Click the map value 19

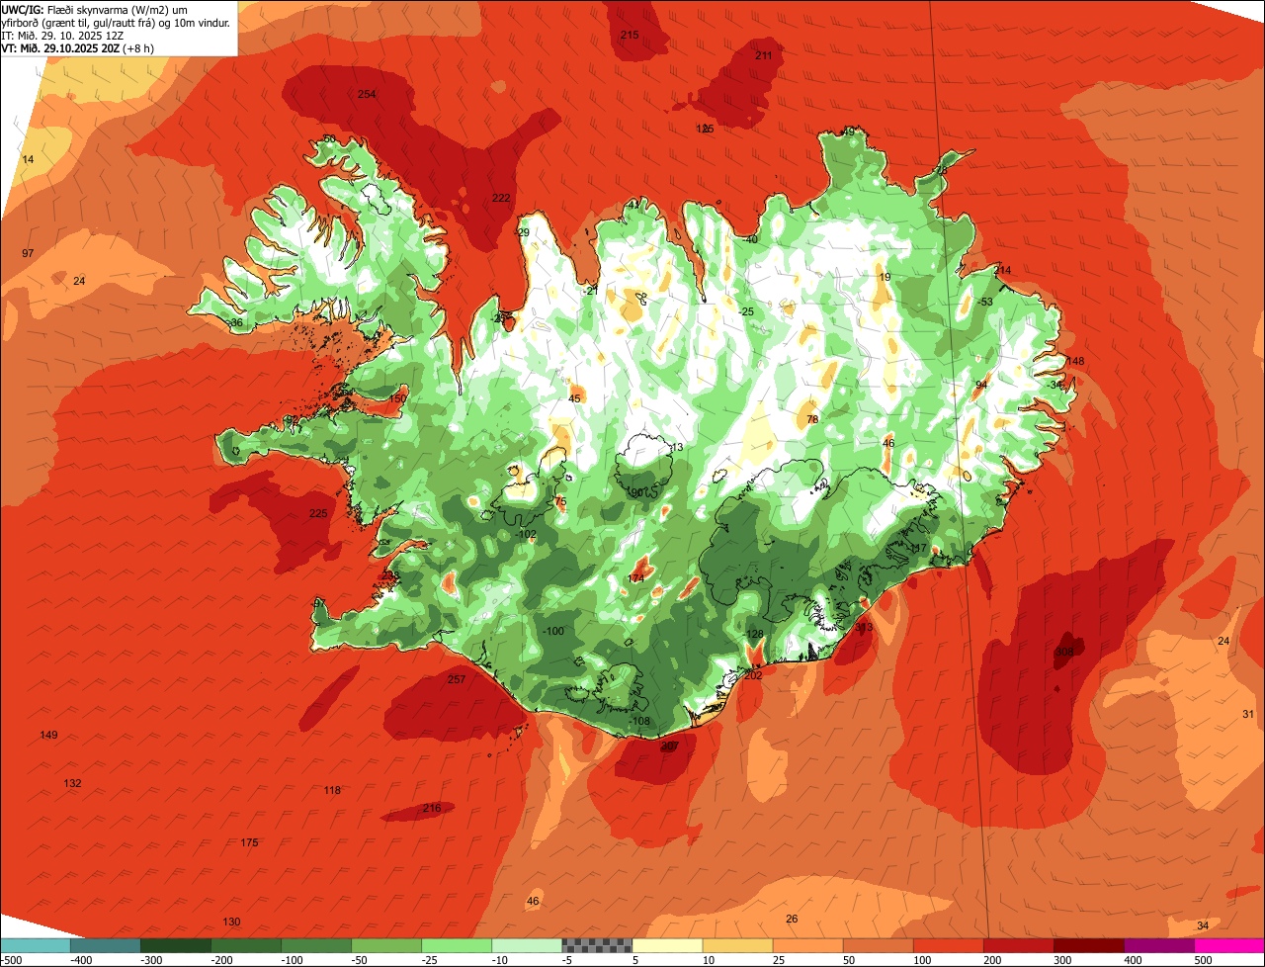tap(885, 278)
